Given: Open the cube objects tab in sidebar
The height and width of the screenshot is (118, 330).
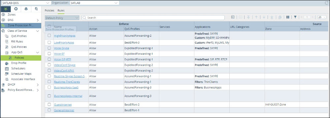Looking at the screenshot, I should tap(26, 9).
